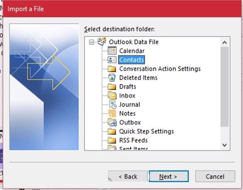This screenshot has width=243, height=190.
Task: Click the folder list scrollbar thumb
Action: pos(224,87)
